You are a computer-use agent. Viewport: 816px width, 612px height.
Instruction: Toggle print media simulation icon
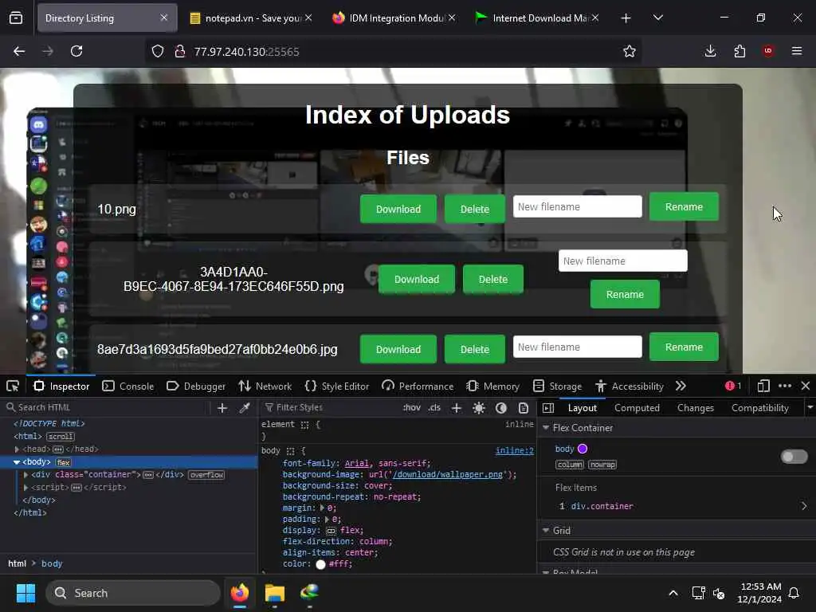tap(524, 408)
